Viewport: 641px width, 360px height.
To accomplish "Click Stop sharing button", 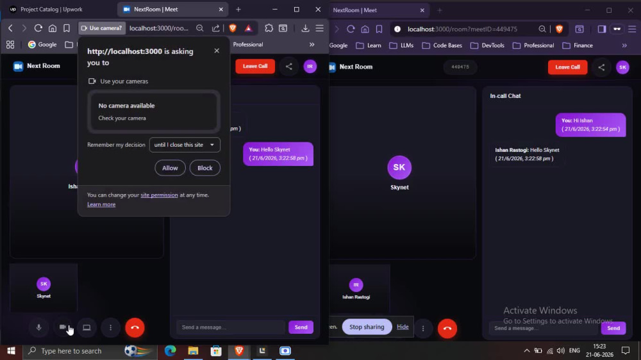I will pos(367,327).
